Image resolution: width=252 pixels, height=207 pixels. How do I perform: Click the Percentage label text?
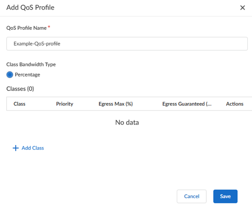point(28,75)
